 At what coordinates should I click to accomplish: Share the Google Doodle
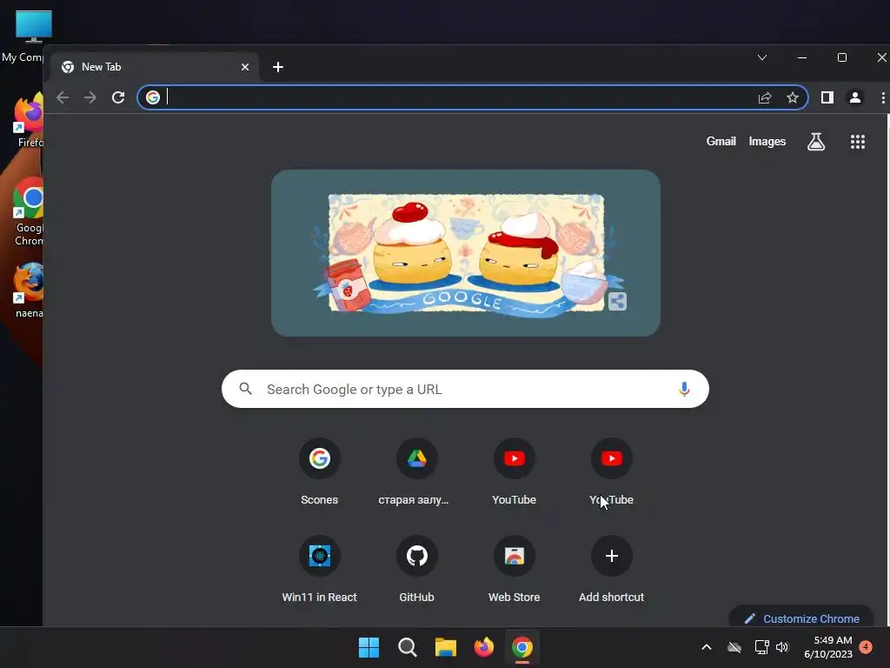pos(617,301)
